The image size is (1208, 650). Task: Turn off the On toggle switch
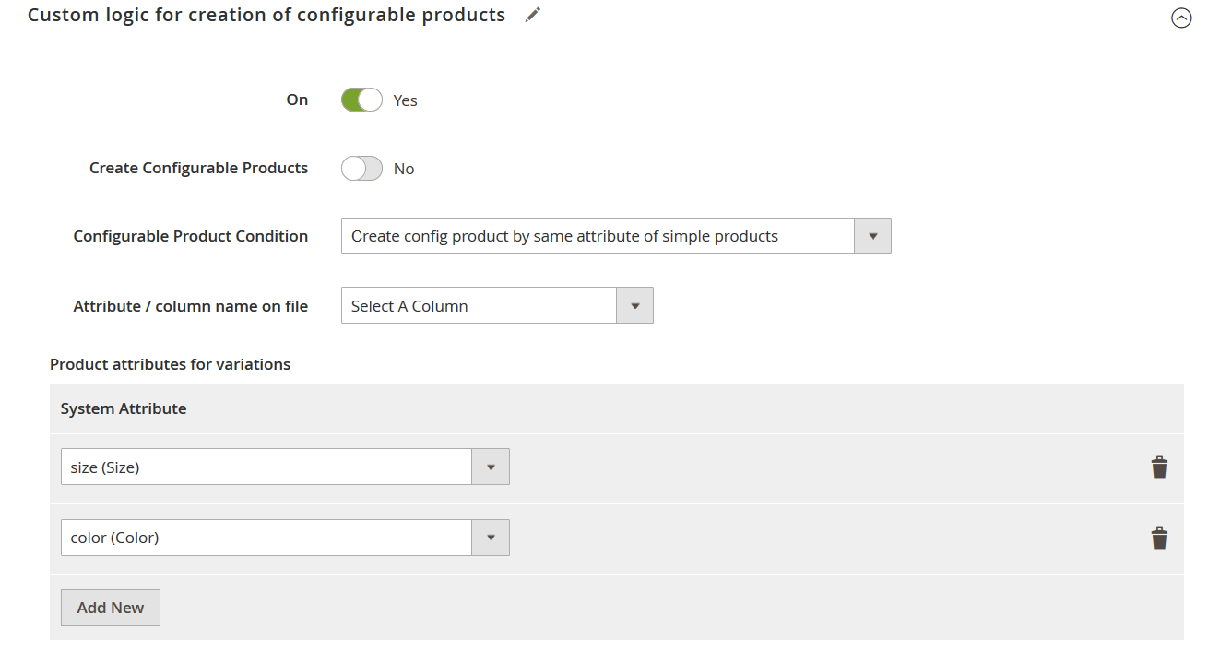(361, 100)
